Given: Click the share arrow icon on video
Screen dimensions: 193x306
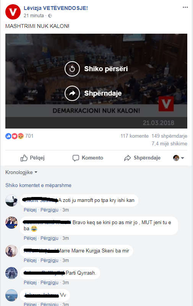Looking at the screenshot, I should coord(72,93).
